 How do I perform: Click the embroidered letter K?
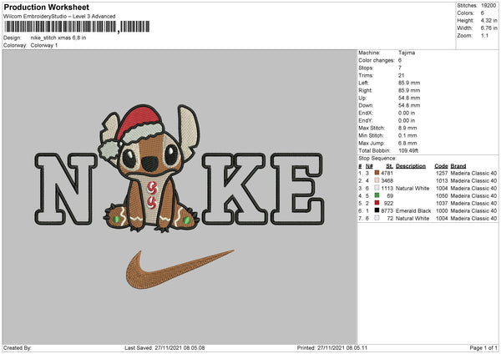(x=234, y=190)
